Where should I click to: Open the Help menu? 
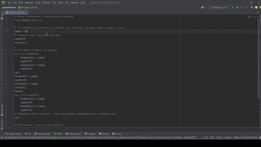click(83, 2)
